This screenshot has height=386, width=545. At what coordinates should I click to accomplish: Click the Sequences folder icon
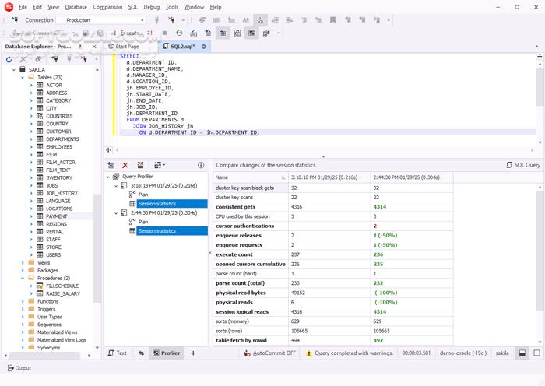pyautogui.click(x=31, y=325)
